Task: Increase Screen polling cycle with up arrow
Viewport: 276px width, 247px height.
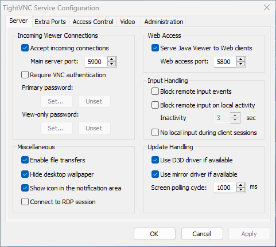Action: tap(240, 185)
